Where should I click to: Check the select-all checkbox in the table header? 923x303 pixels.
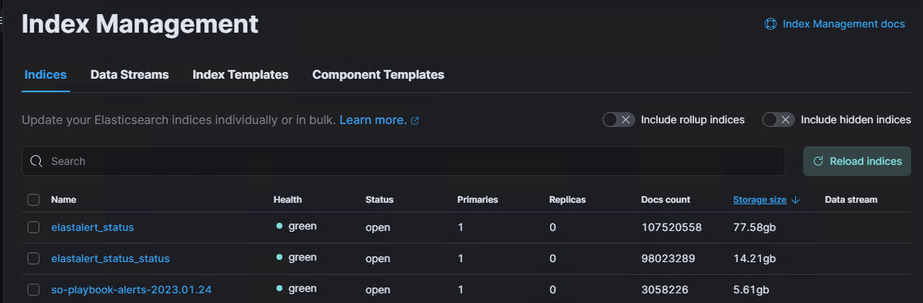[x=33, y=200]
